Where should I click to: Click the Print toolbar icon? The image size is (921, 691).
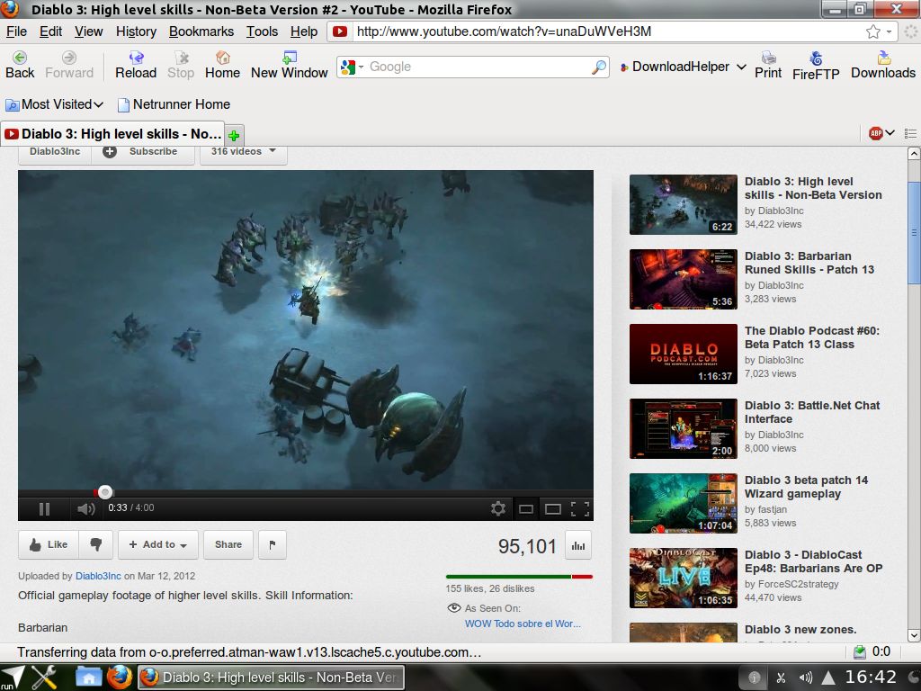point(768,65)
